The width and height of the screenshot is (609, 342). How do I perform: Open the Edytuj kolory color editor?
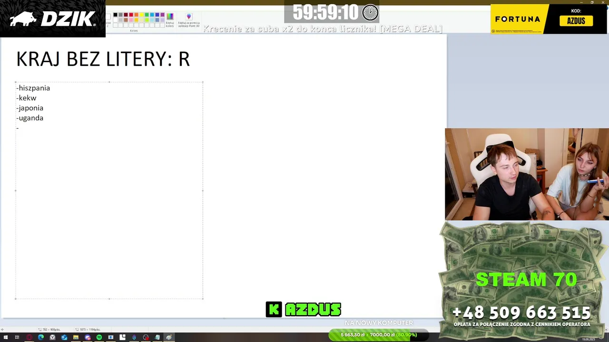[170, 19]
